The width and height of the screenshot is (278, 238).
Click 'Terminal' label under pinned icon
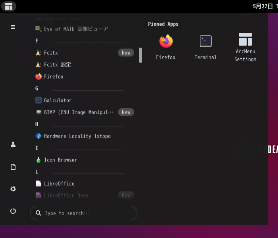click(205, 57)
